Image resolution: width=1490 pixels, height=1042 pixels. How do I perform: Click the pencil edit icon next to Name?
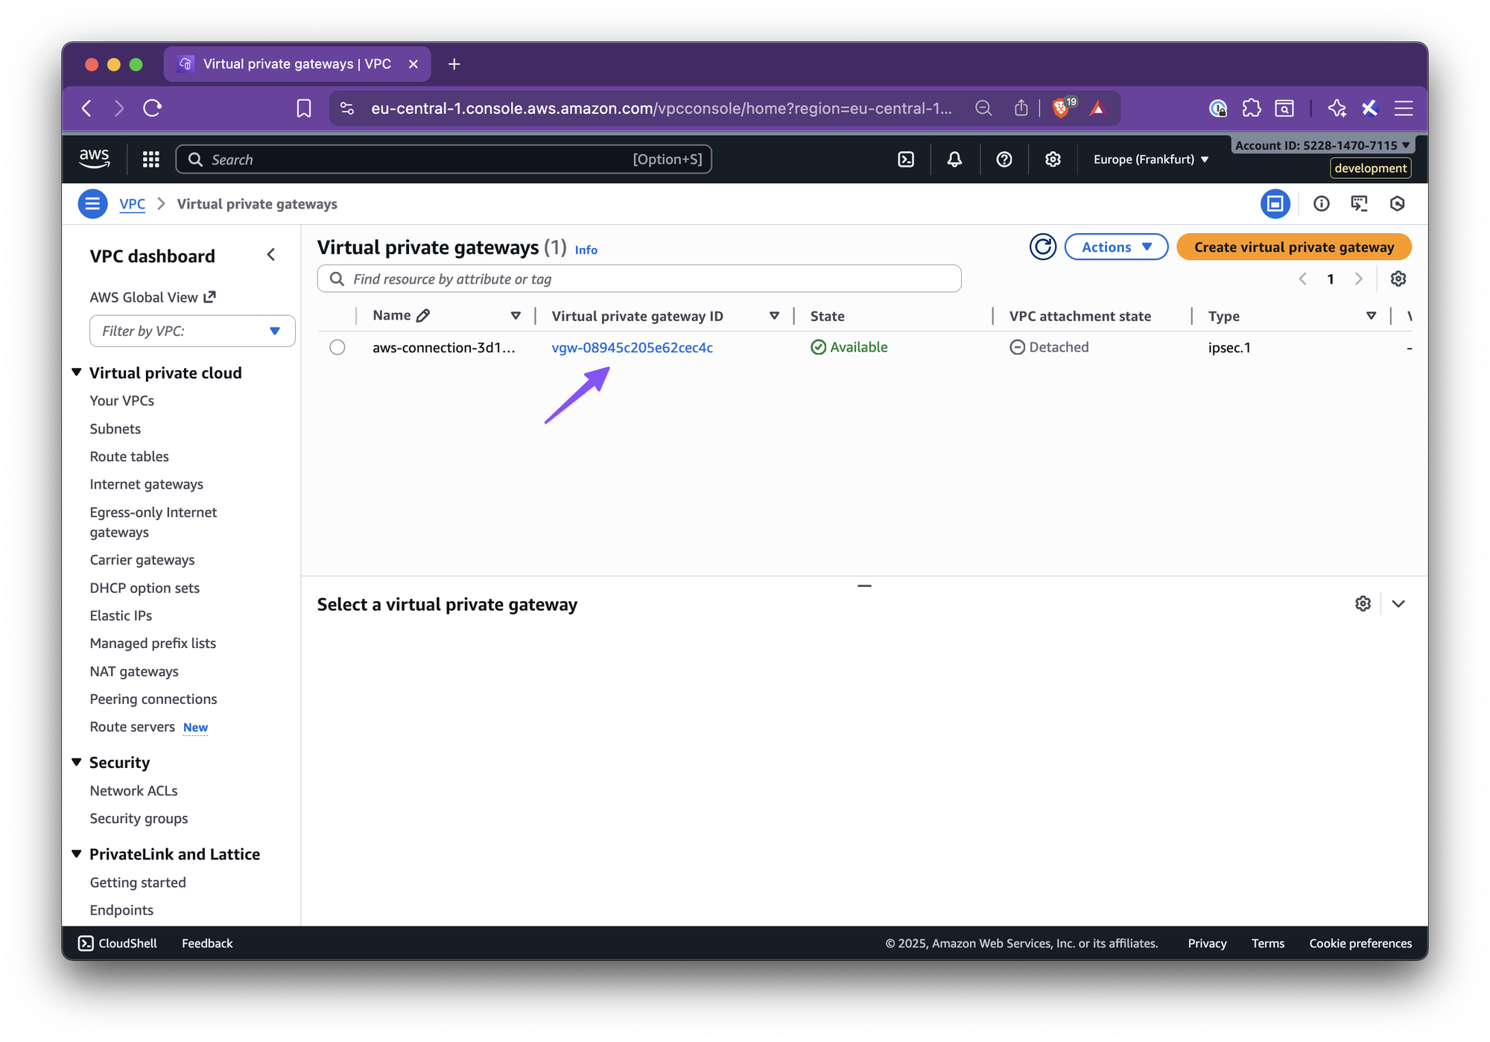(x=423, y=316)
